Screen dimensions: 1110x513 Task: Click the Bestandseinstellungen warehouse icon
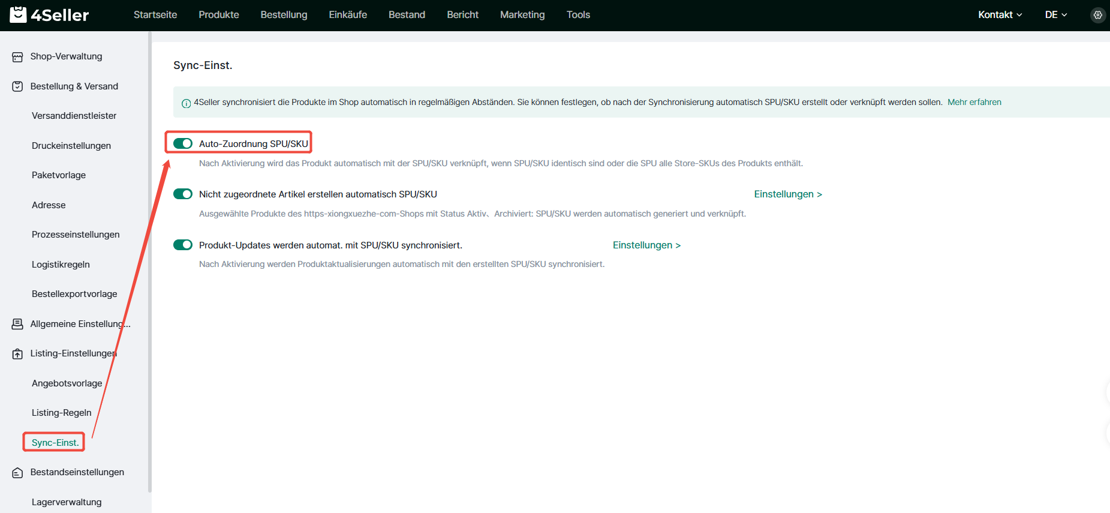pyautogui.click(x=17, y=473)
